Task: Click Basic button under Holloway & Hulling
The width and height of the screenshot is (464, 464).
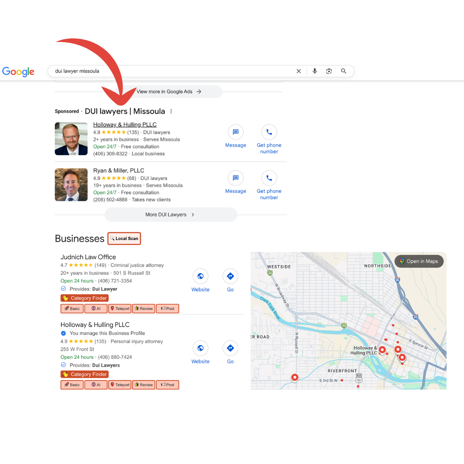Action: pos(72,385)
